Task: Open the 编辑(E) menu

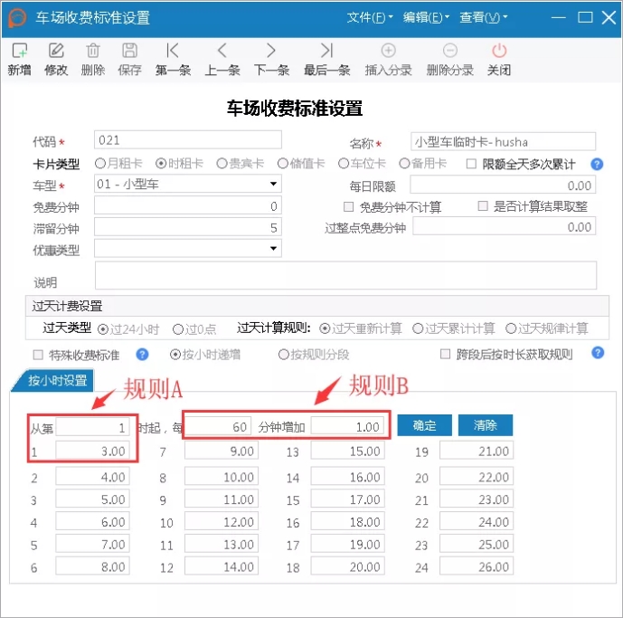Action: click(x=426, y=17)
